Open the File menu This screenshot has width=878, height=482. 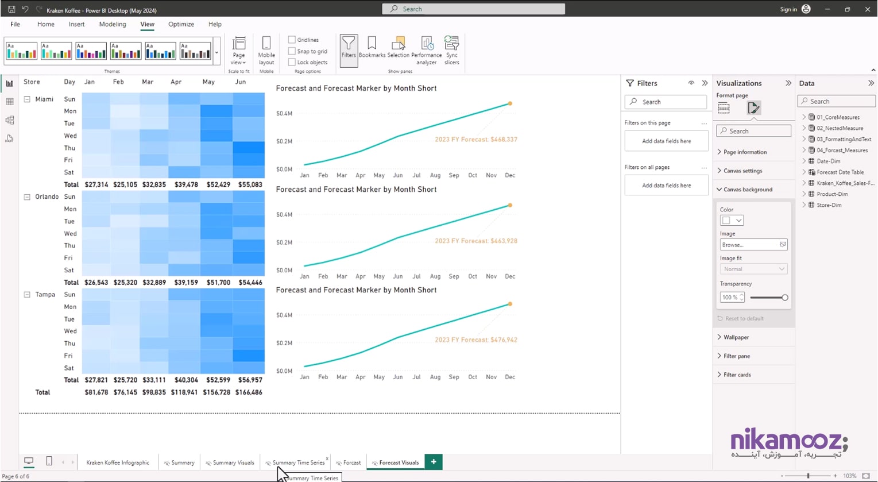click(16, 24)
